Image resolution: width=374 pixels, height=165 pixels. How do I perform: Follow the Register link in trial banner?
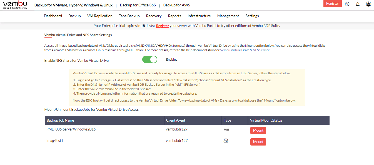pyautogui.click(x=163, y=26)
